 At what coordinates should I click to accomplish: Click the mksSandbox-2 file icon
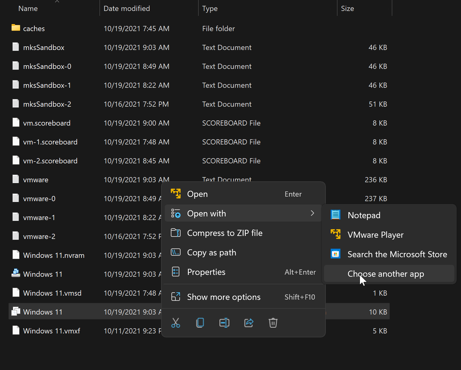click(16, 103)
